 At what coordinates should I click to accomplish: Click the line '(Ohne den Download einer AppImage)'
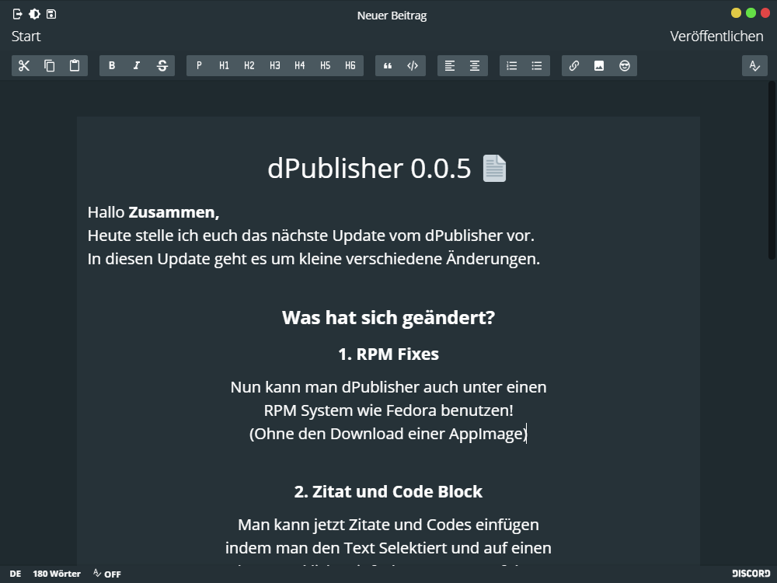388,434
